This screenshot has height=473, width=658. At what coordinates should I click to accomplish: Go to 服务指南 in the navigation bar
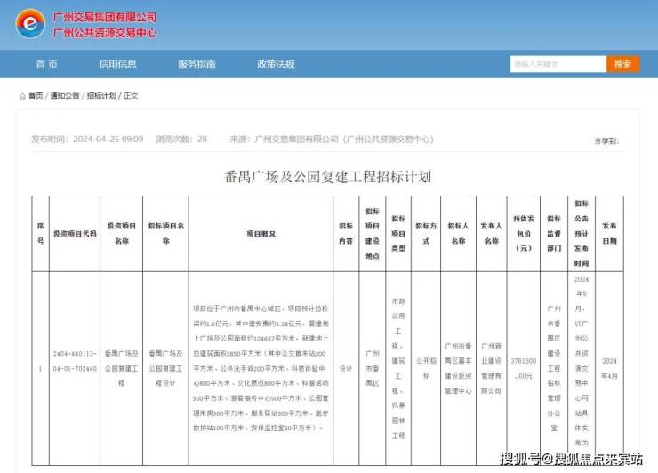[x=197, y=64]
